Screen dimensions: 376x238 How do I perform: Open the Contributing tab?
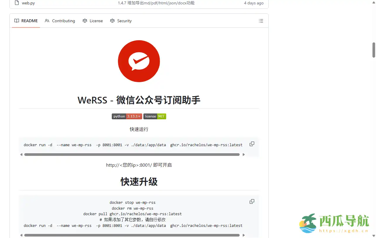click(x=60, y=21)
